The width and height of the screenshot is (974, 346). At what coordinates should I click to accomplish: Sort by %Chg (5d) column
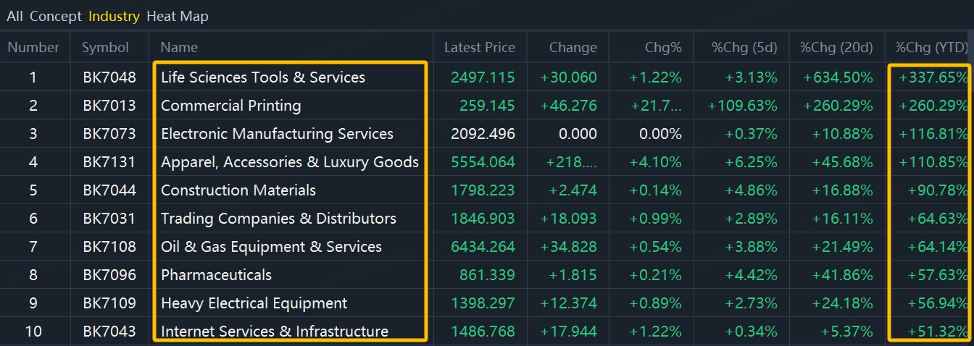pyautogui.click(x=744, y=48)
